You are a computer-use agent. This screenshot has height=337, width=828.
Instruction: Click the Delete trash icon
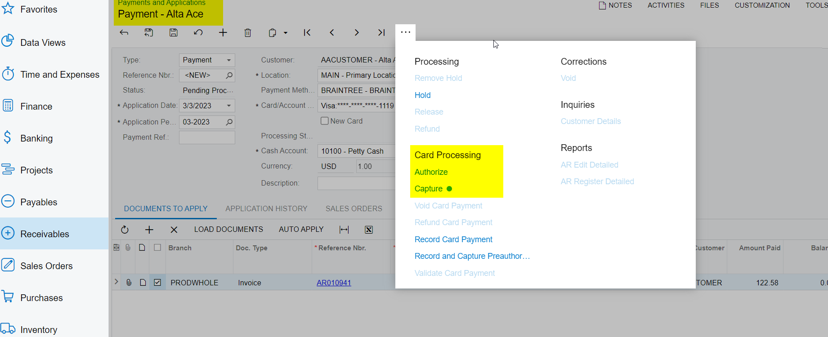pyautogui.click(x=248, y=32)
